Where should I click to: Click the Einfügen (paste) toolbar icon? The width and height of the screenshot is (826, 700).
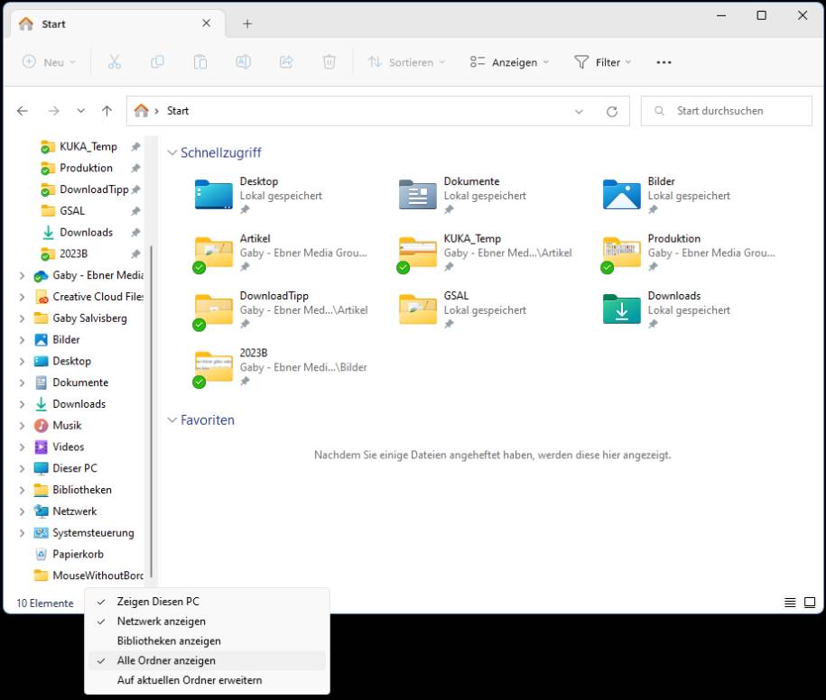coord(200,62)
